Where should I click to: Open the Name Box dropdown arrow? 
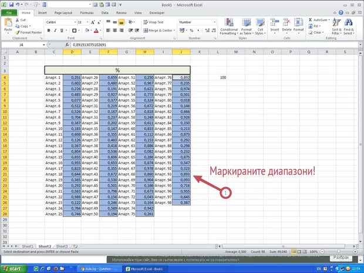pos(44,45)
